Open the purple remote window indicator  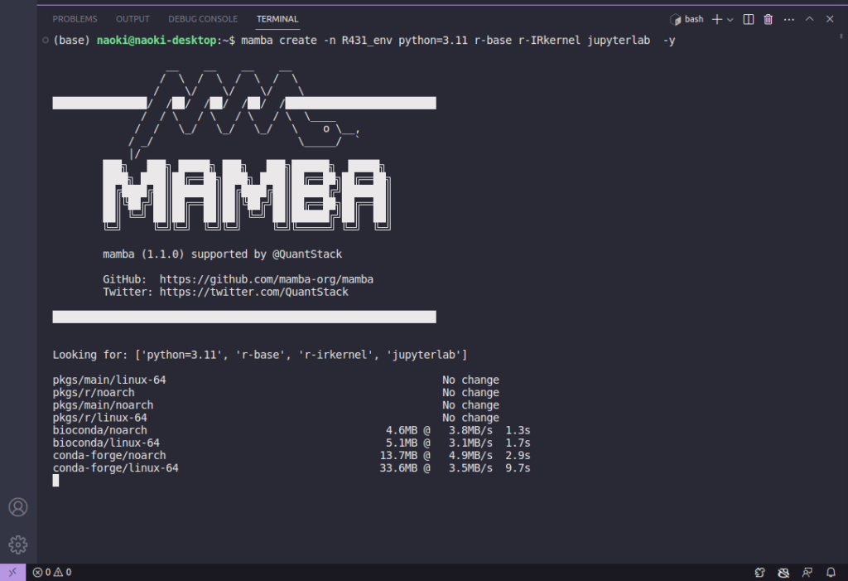12,573
